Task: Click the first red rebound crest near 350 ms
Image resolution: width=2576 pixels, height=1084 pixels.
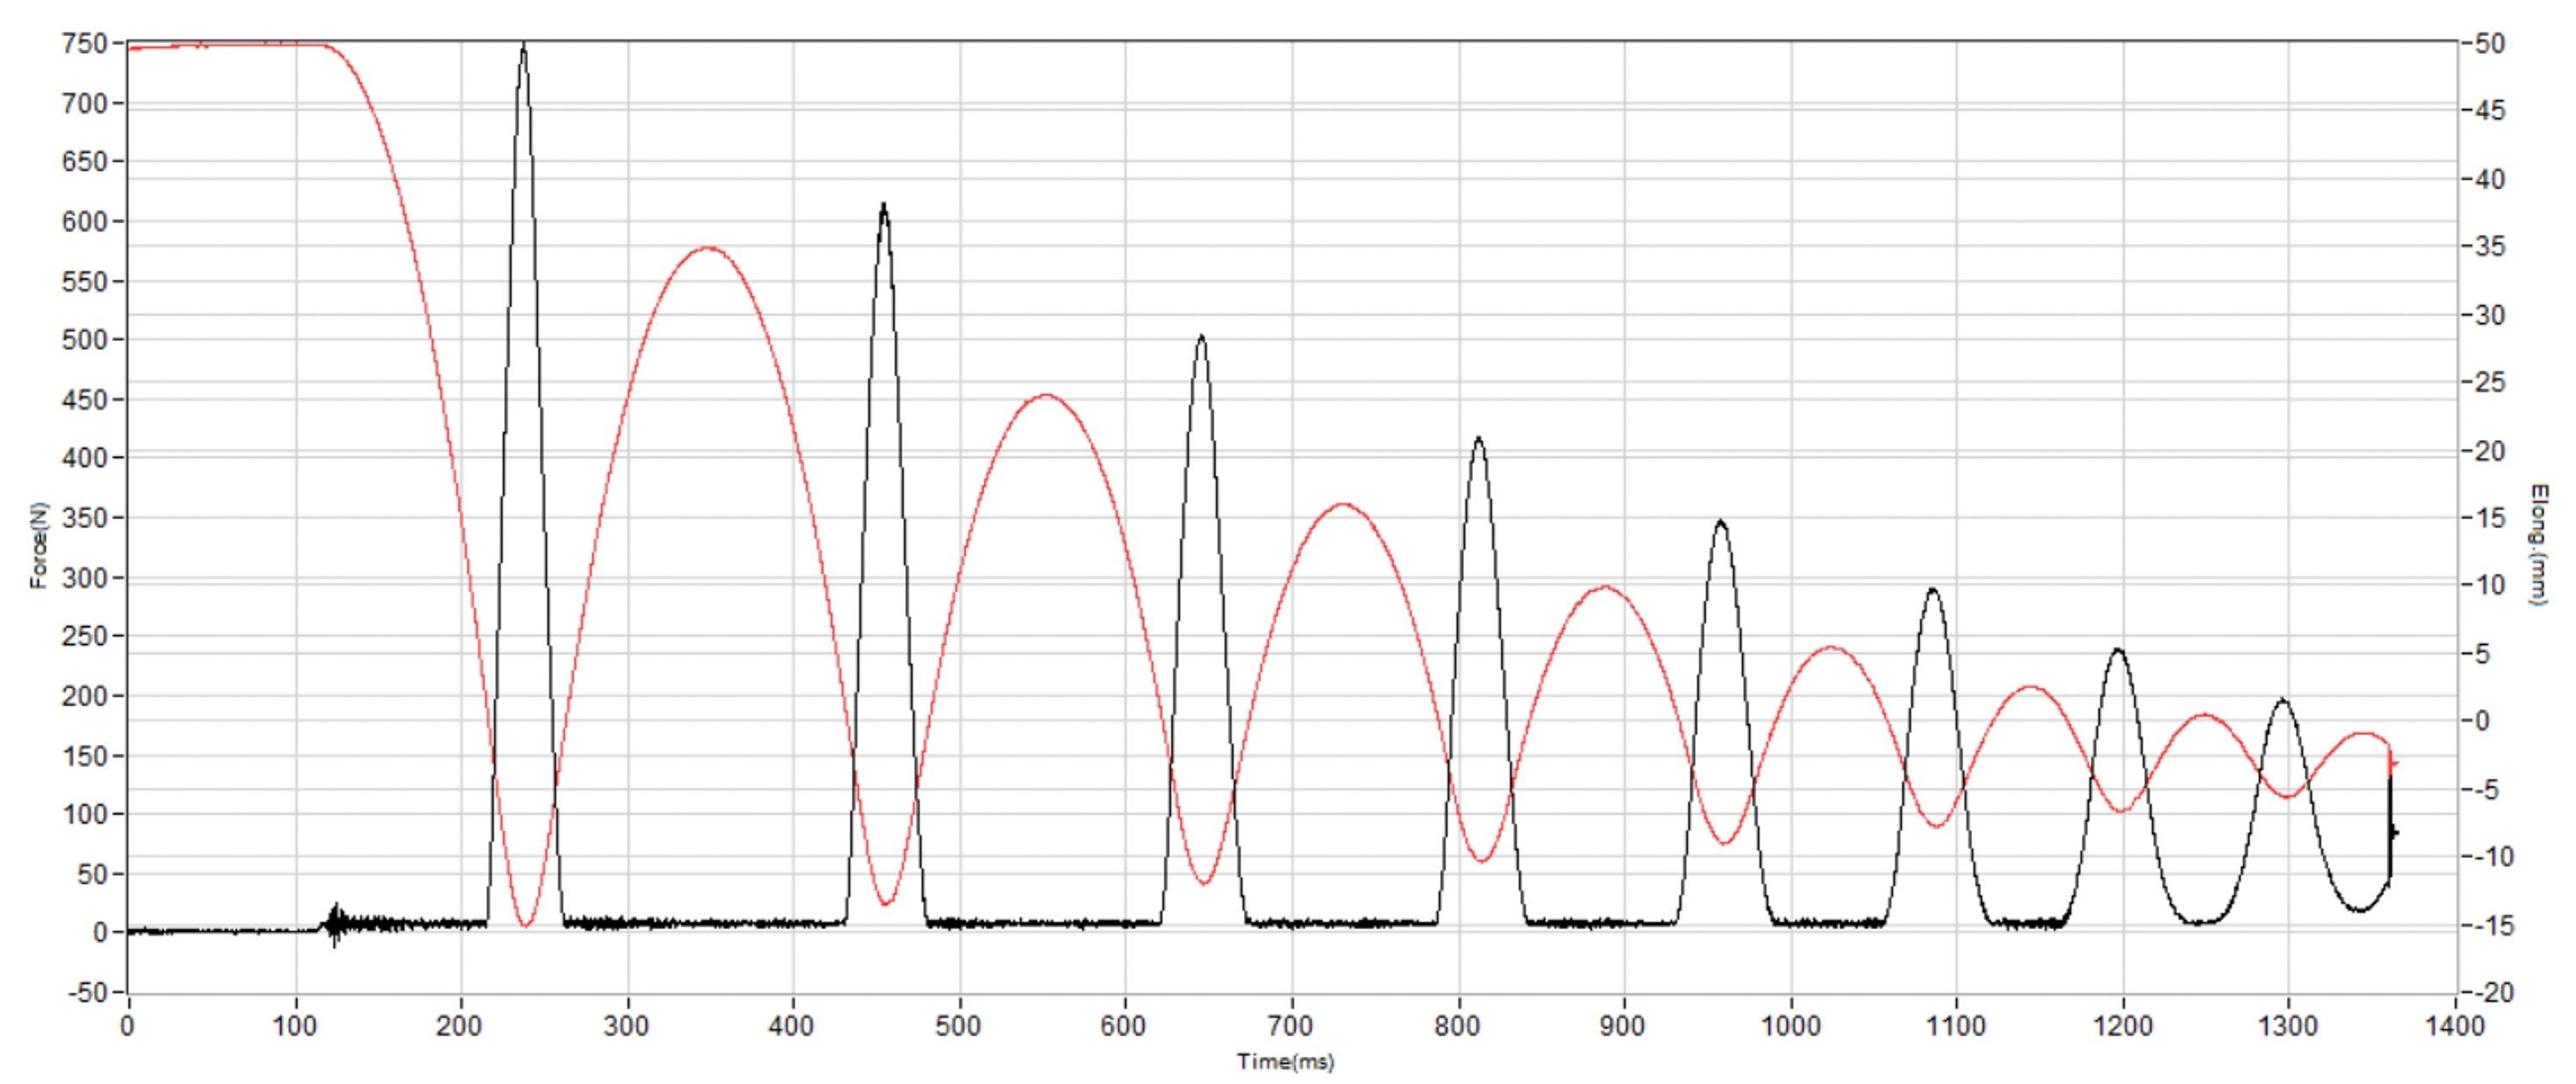Action: point(708,248)
